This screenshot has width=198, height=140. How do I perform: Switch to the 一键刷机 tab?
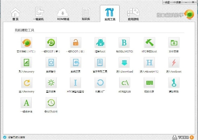(x=38, y=14)
